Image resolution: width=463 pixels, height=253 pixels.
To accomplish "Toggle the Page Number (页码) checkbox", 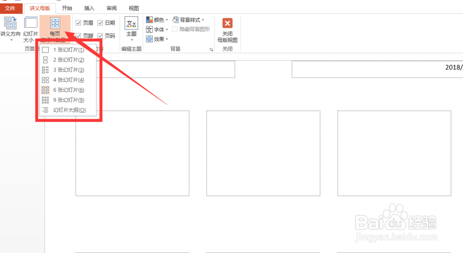I will pyautogui.click(x=100, y=36).
